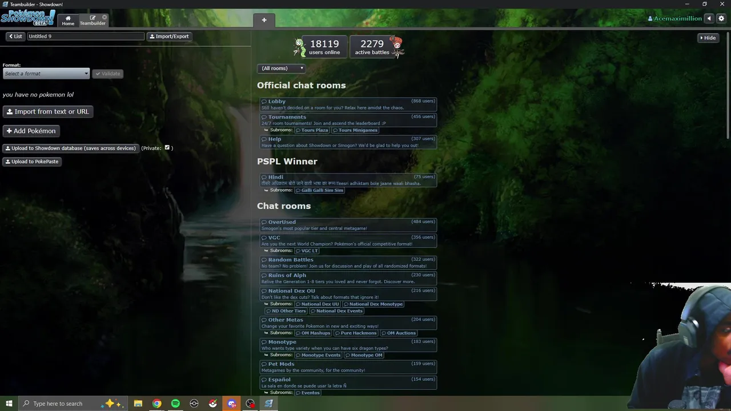The height and width of the screenshot is (411, 731).
Task: Open National Dex Events subroom
Action: pos(337,311)
